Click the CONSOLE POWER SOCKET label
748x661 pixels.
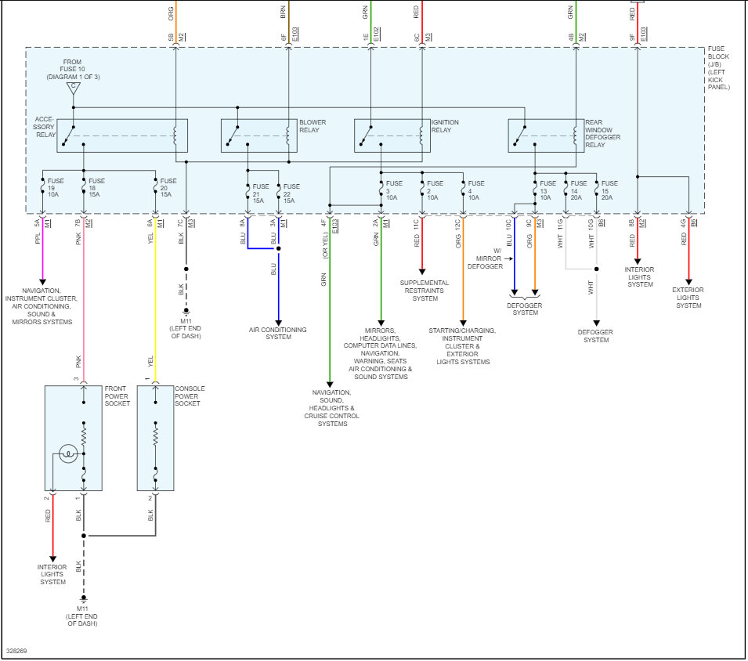click(190, 396)
